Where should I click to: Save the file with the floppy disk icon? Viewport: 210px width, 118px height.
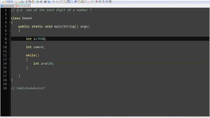(9, 2)
